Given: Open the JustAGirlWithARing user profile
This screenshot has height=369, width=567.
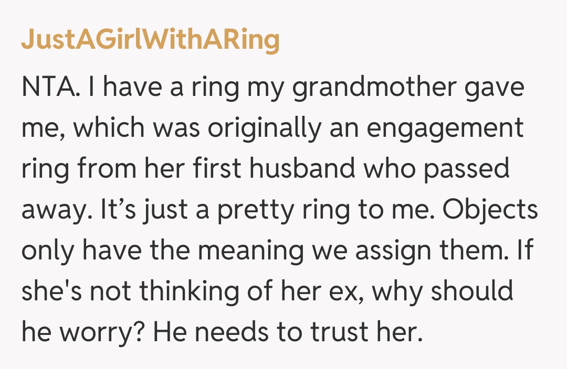Looking at the screenshot, I should pyautogui.click(x=150, y=41).
